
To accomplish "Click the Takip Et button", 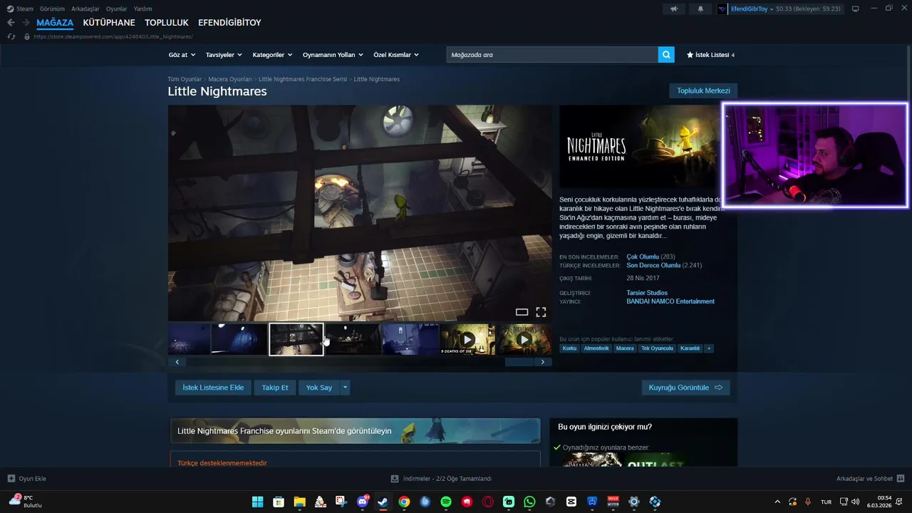I will [x=275, y=388].
